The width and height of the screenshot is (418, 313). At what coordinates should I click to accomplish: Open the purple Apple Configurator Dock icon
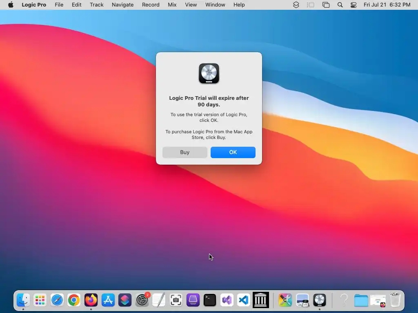tap(193, 300)
